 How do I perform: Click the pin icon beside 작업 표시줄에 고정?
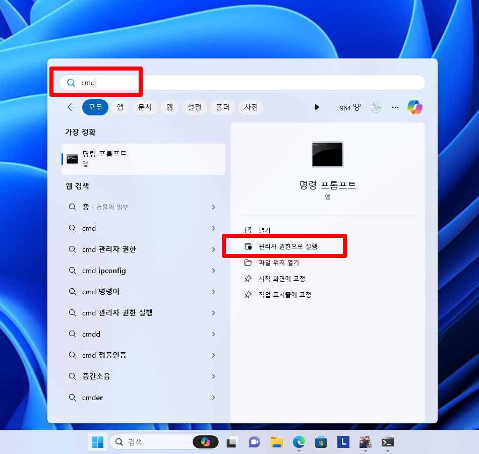(248, 295)
